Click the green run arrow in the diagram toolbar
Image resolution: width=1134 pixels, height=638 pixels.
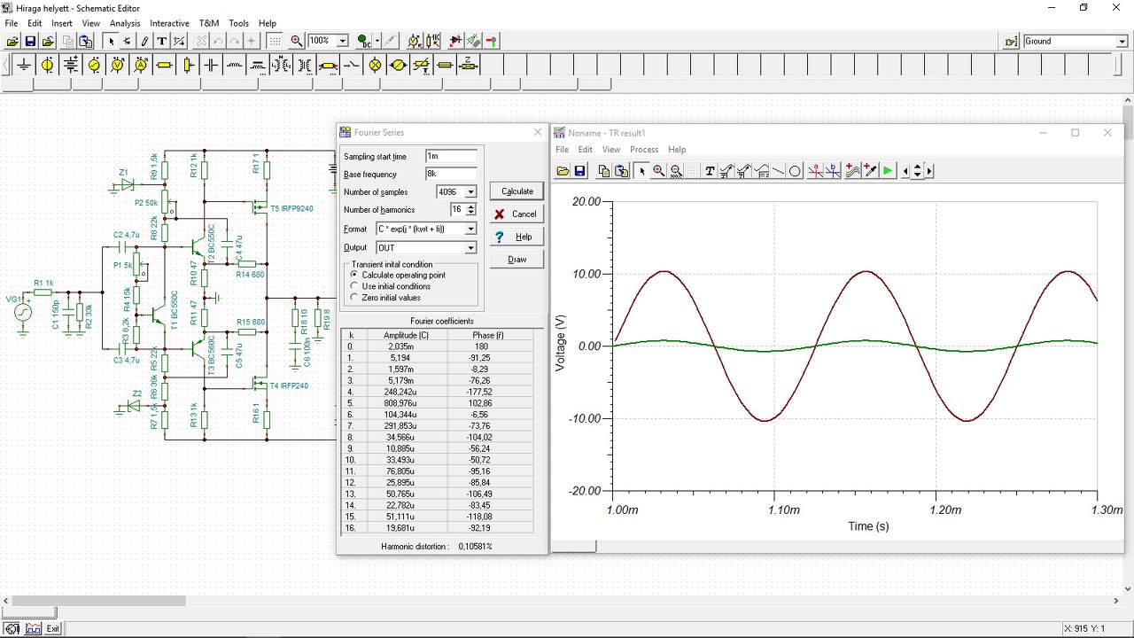(x=888, y=171)
